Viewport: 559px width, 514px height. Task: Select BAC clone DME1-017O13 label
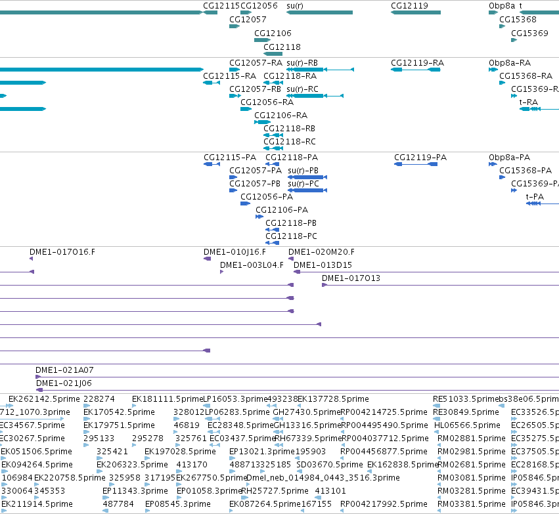pyautogui.click(x=351, y=278)
